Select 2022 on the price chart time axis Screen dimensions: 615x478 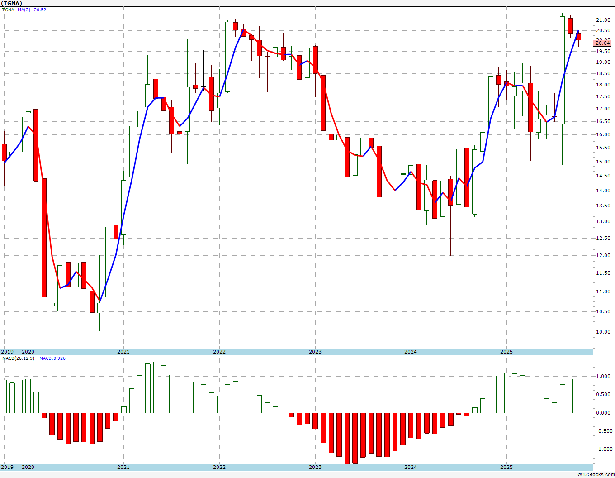tap(219, 352)
